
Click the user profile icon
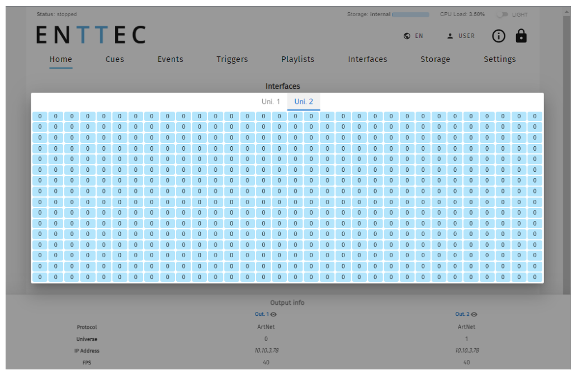(450, 36)
